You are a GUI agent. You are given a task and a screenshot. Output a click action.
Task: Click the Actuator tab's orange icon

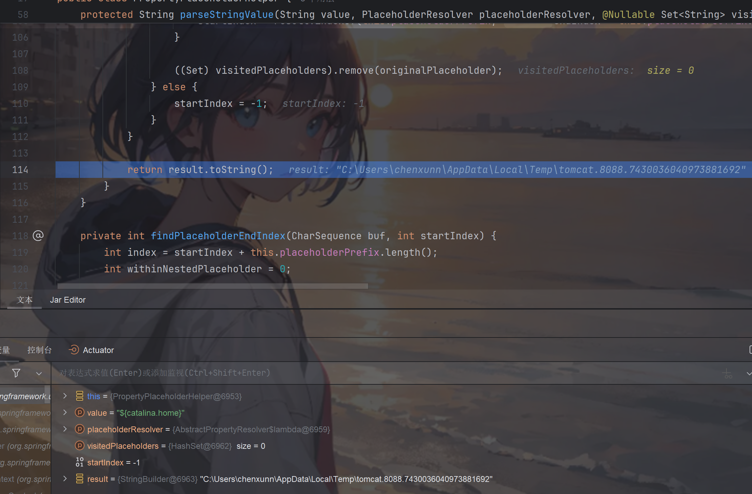pos(73,350)
